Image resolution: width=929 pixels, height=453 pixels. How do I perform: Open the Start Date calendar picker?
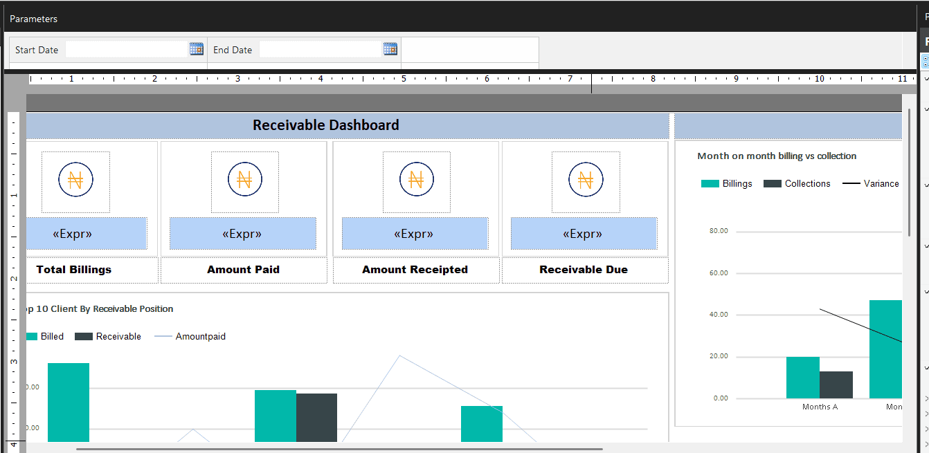point(197,49)
